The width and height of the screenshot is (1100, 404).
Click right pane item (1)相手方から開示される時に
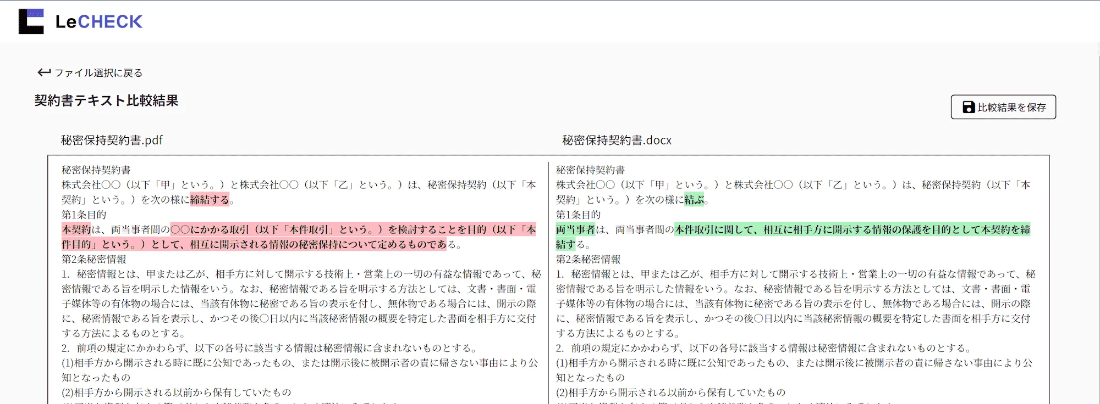tap(794, 370)
